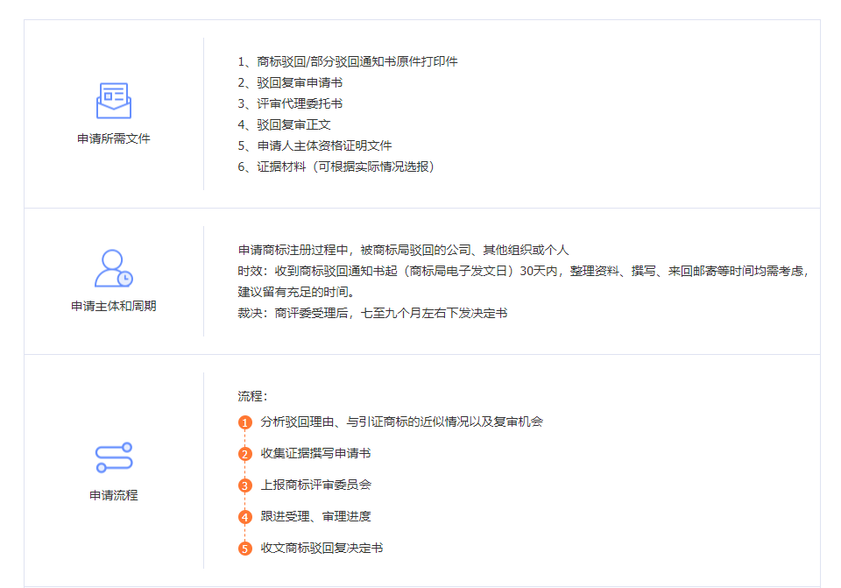Click the line starting with 裁决
The height and width of the screenshot is (588, 841).
click(x=373, y=314)
